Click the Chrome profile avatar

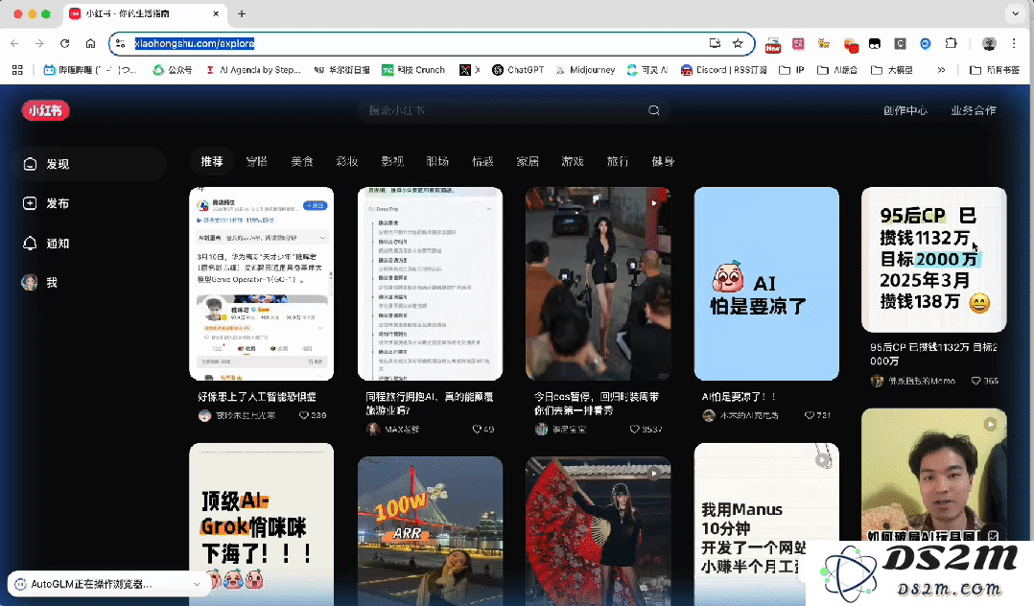pyautogui.click(x=989, y=43)
